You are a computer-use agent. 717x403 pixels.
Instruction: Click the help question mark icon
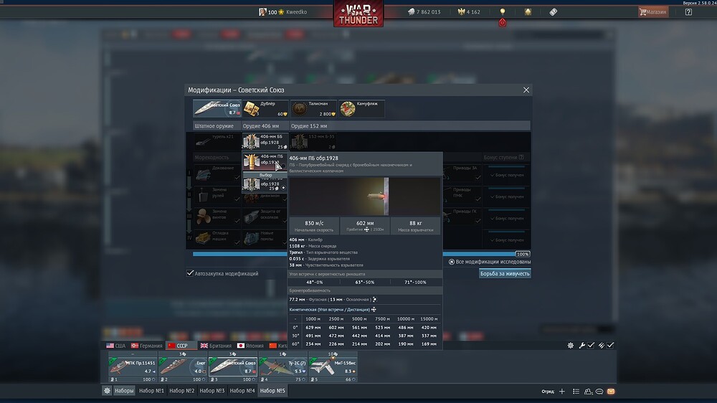click(688, 12)
